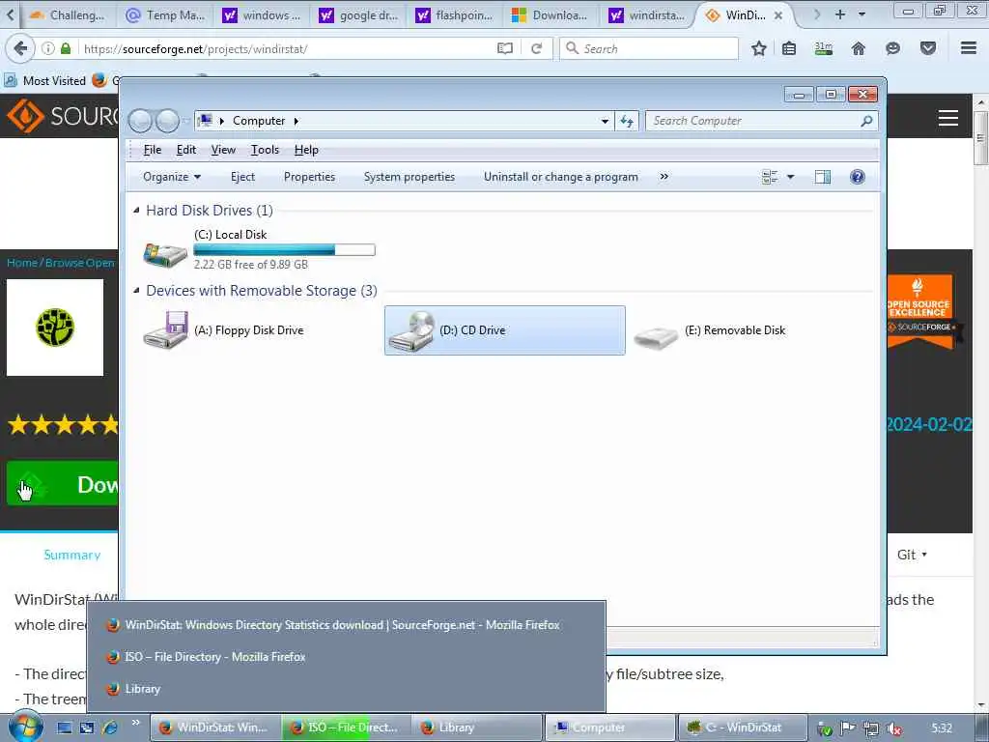Viewport: 989px width, 742px height.
Task: Click Uninstall or change a program
Action: (x=561, y=177)
